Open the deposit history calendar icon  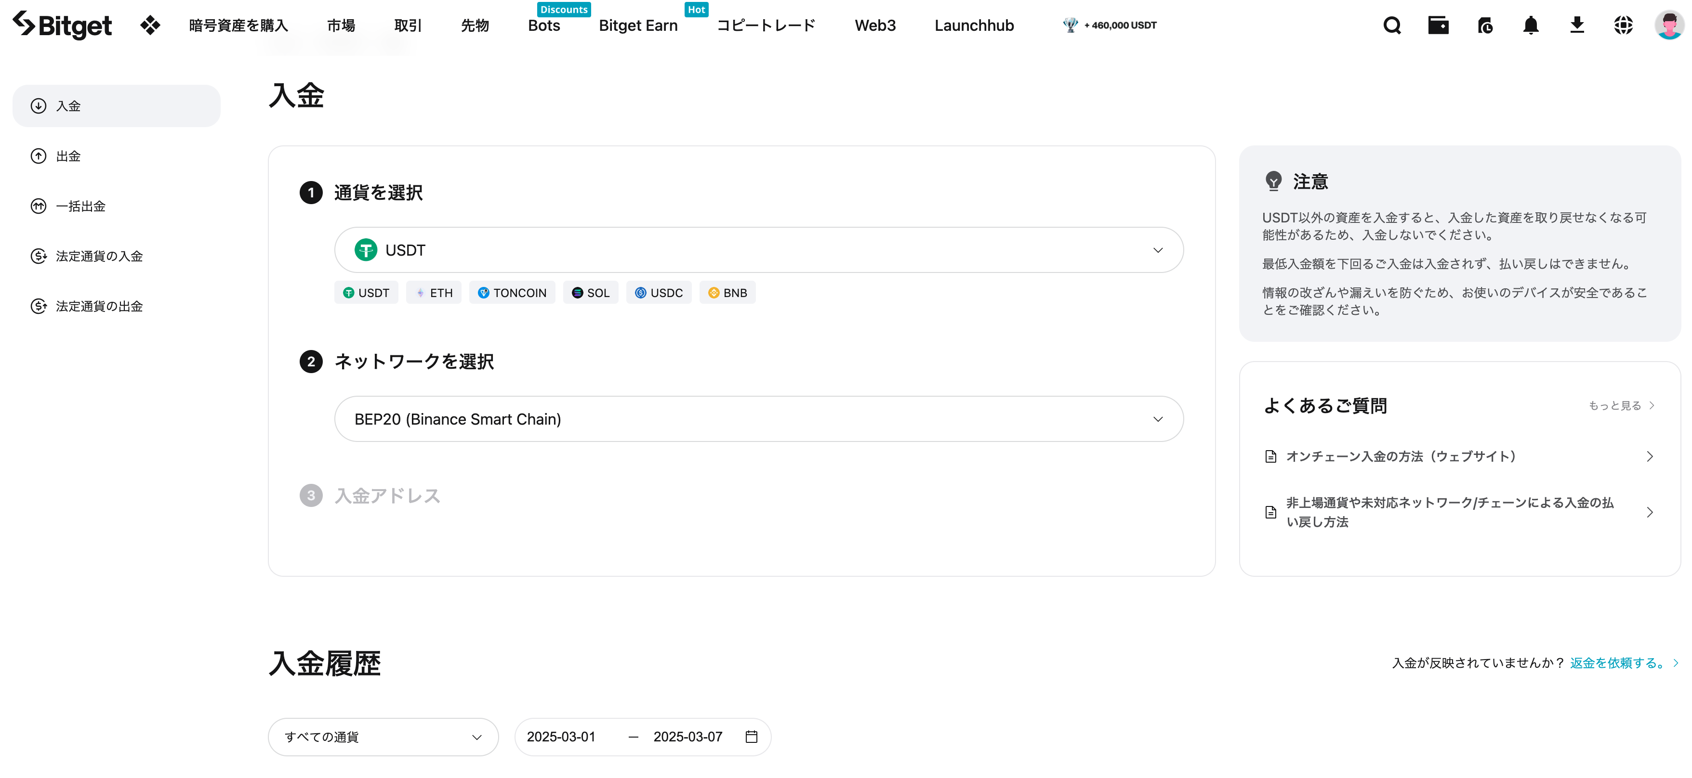coord(752,737)
